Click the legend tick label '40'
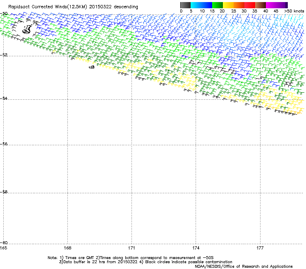306x269 pixels. click(x=265, y=11)
